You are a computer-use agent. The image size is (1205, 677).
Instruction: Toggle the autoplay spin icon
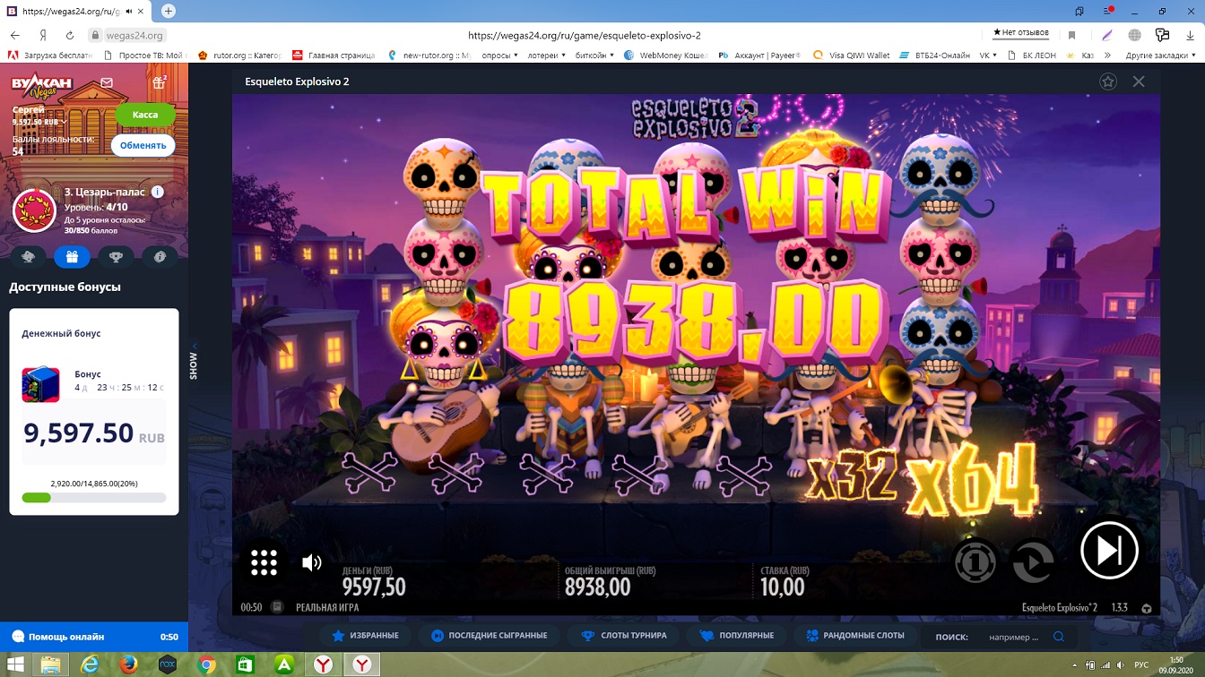pyautogui.click(x=1033, y=562)
